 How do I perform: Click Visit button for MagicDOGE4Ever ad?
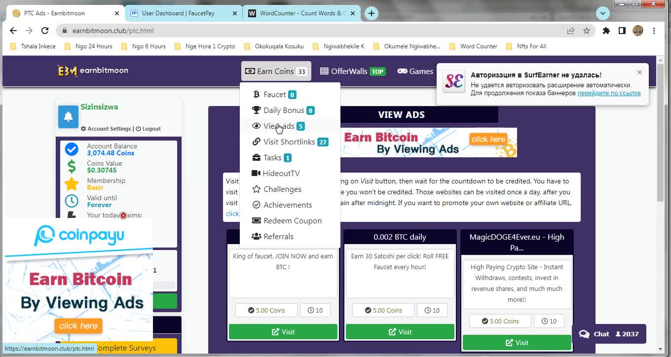[x=517, y=343]
